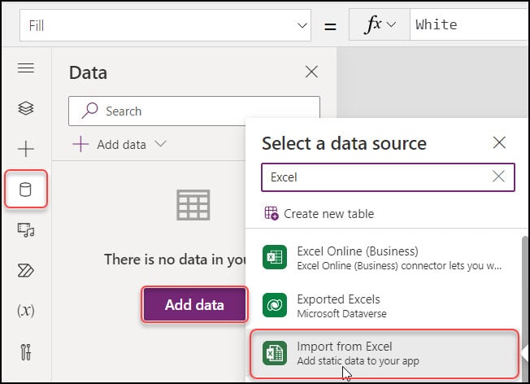Open the Media icon in sidebar

pyautogui.click(x=26, y=230)
